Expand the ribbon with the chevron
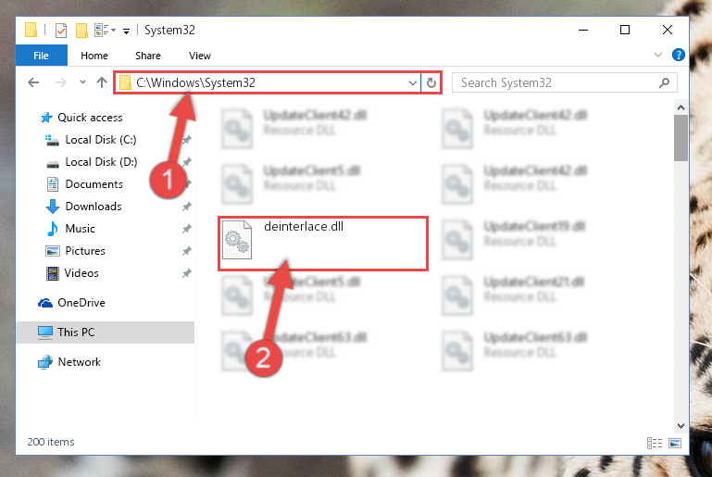The height and width of the screenshot is (477, 712). (658, 55)
